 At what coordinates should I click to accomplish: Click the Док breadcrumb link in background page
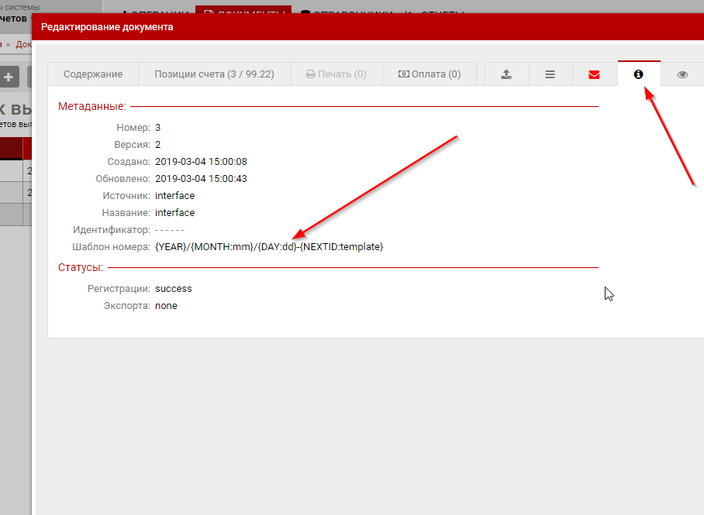[x=23, y=44]
